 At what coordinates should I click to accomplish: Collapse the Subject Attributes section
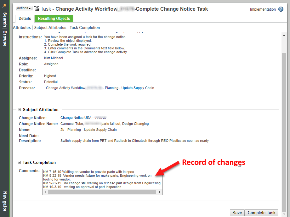click(19, 109)
